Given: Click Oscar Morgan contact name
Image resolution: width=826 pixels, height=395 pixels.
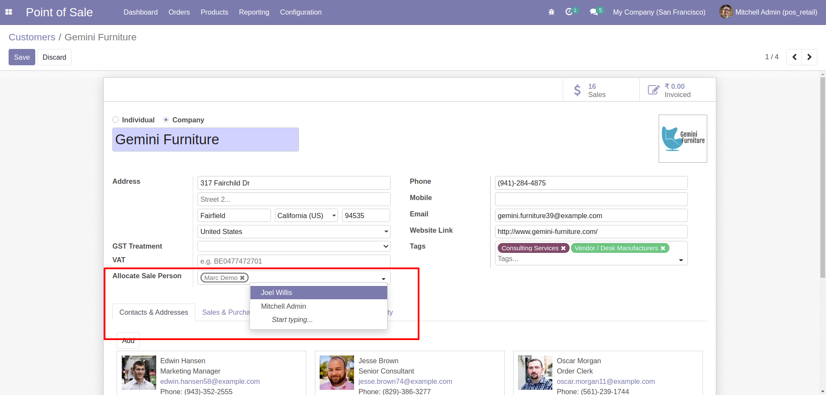Looking at the screenshot, I should click(579, 361).
